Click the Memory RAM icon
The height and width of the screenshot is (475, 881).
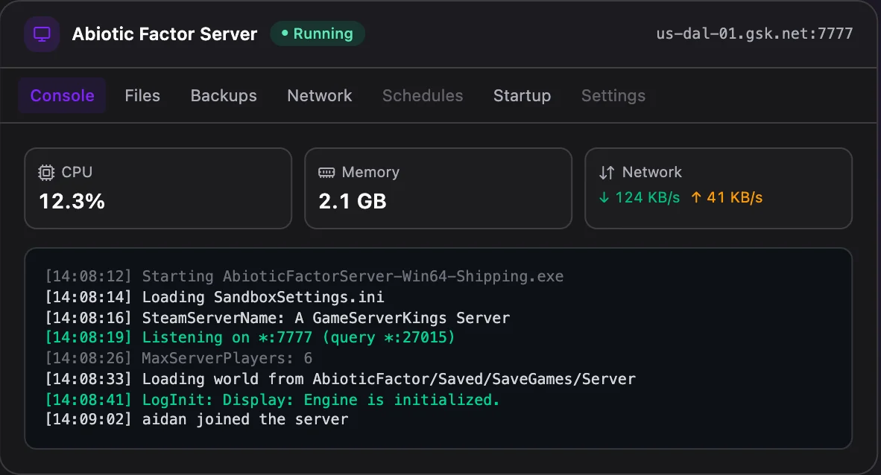[x=326, y=173]
